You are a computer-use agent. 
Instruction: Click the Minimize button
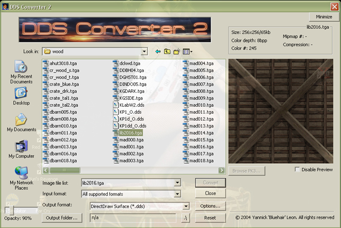coord(324,16)
